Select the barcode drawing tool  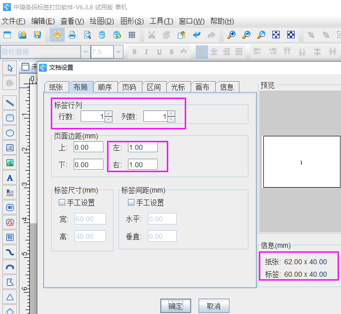(9, 208)
